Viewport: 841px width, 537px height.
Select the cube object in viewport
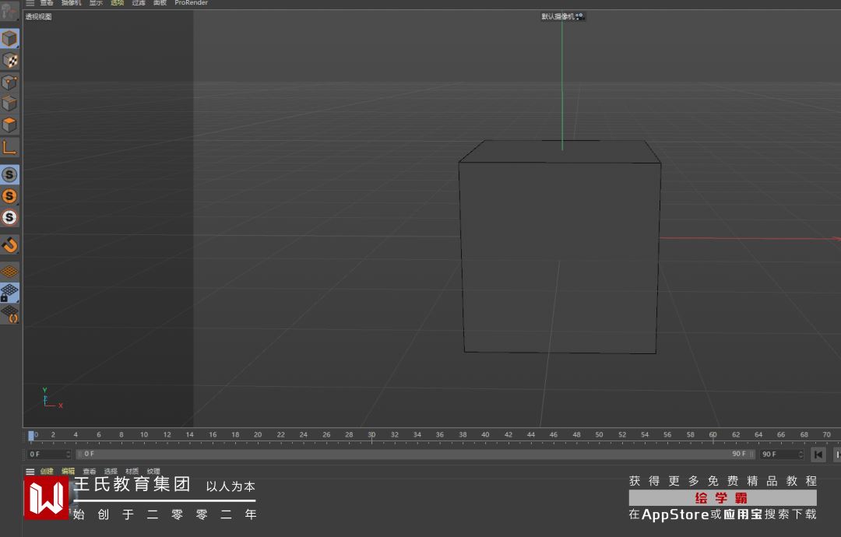[x=559, y=247]
